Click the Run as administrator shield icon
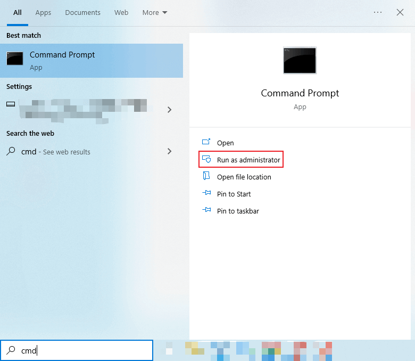Screen dimensions: 415x361 tap(206, 159)
